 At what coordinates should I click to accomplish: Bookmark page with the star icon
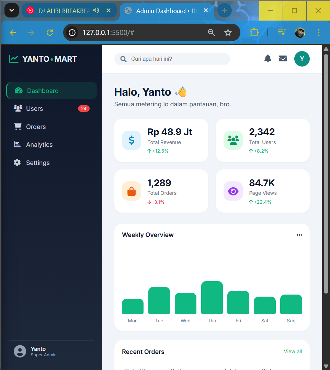228,33
